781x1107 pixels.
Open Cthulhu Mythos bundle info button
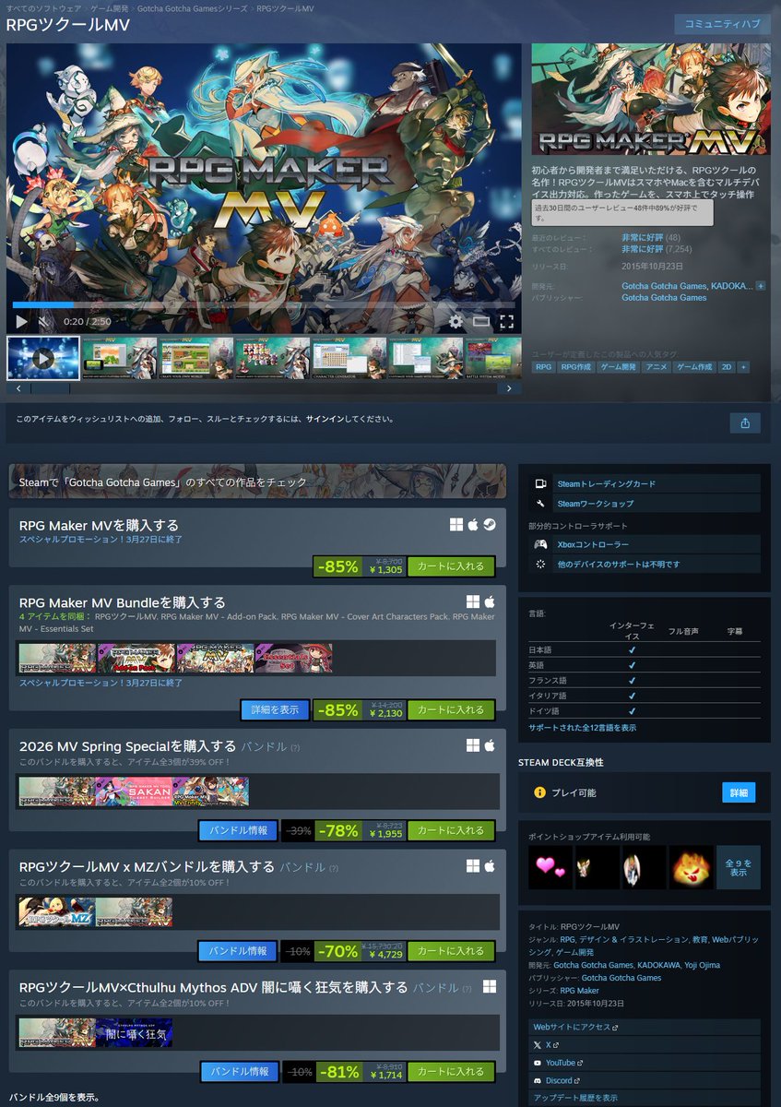pos(239,1071)
